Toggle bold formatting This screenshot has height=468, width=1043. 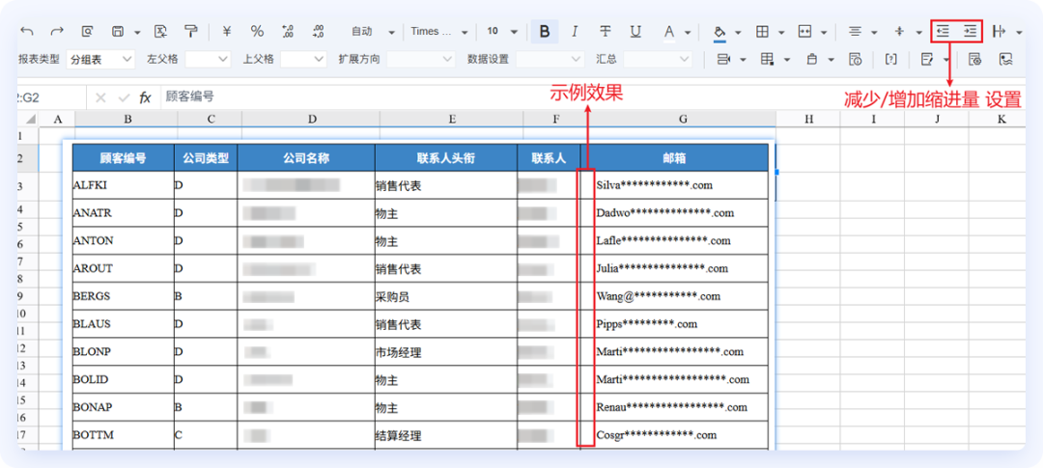[x=544, y=31]
